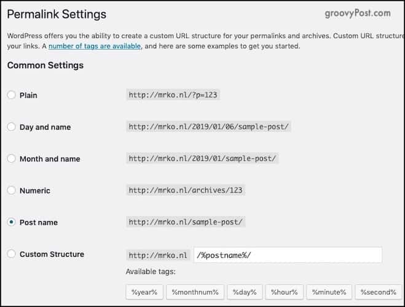
Task: Click the http://mrko.nl prefix beside custom field
Action: (158, 255)
